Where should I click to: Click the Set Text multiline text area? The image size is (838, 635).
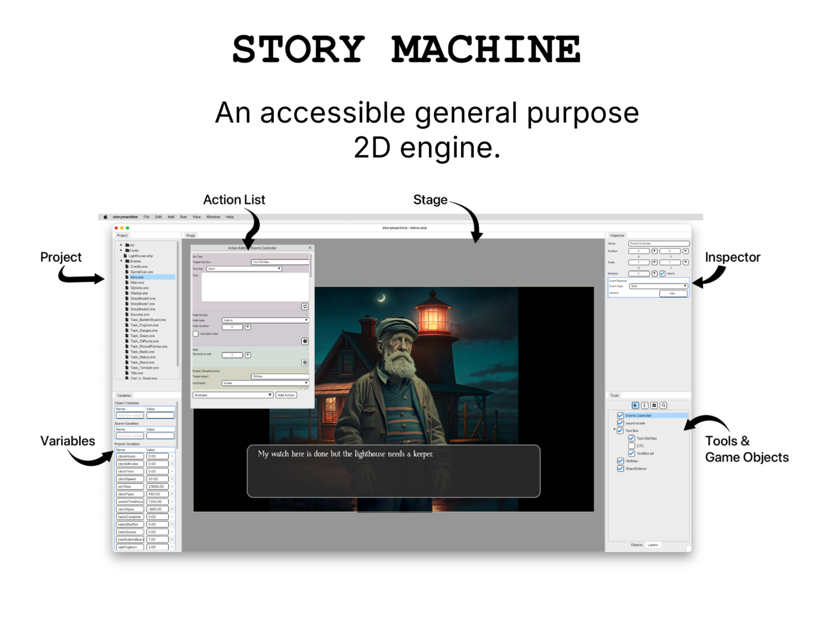(255, 287)
